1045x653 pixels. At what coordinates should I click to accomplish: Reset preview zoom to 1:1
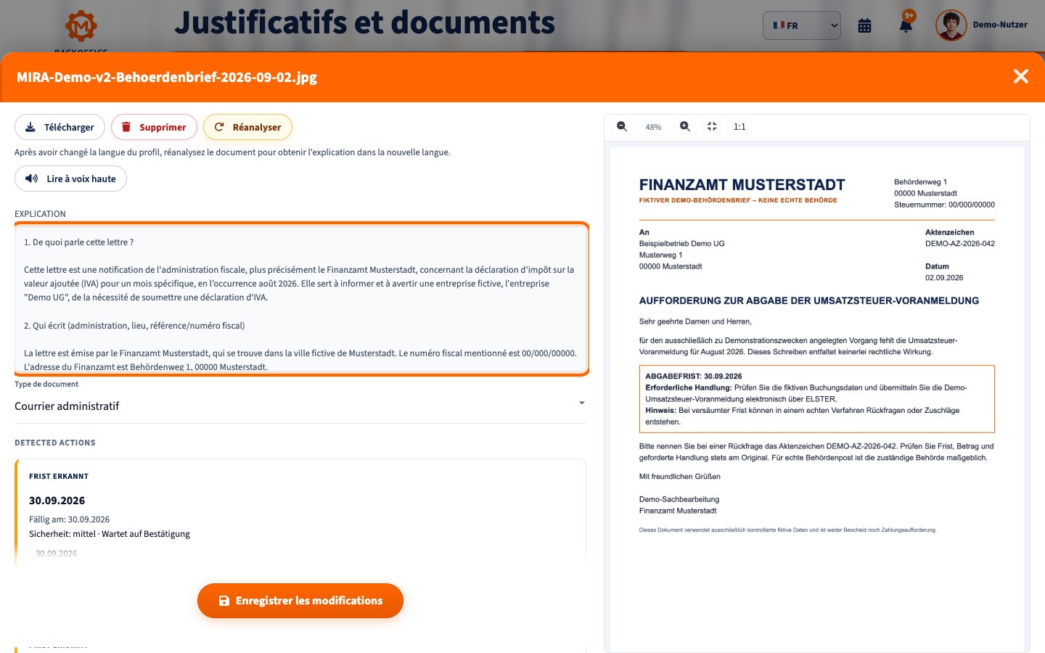click(739, 126)
